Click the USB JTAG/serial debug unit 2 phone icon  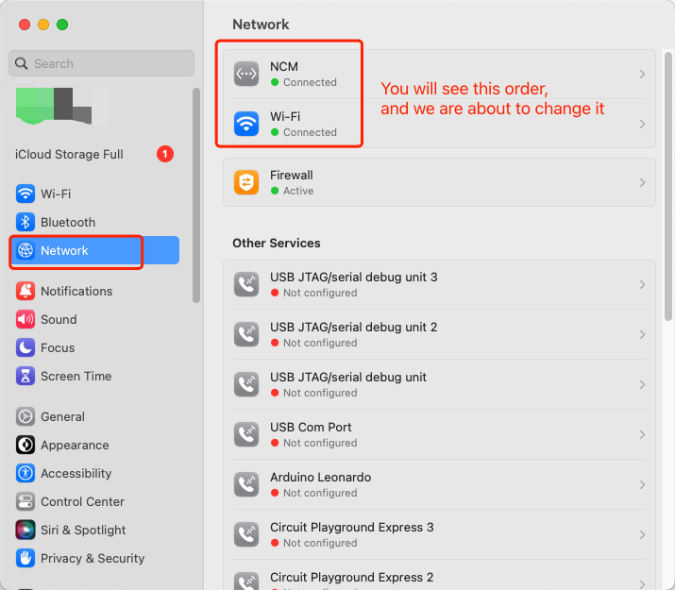[x=246, y=334]
